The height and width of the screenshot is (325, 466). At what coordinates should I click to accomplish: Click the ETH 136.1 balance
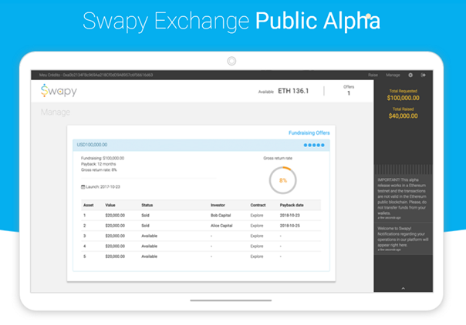tap(293, 91)
